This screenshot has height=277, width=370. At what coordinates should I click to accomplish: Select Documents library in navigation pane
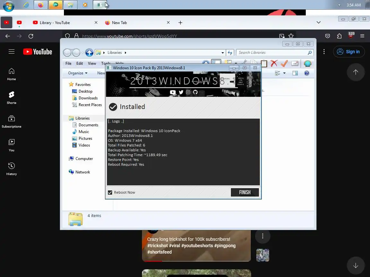point(88,125)
